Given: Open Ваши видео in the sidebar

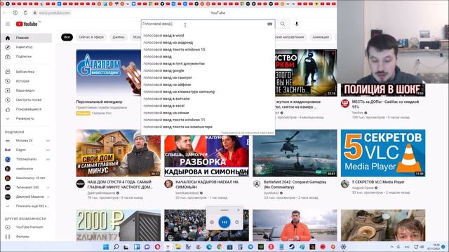Looking at the screenshot, I should [x=26, y=90].
